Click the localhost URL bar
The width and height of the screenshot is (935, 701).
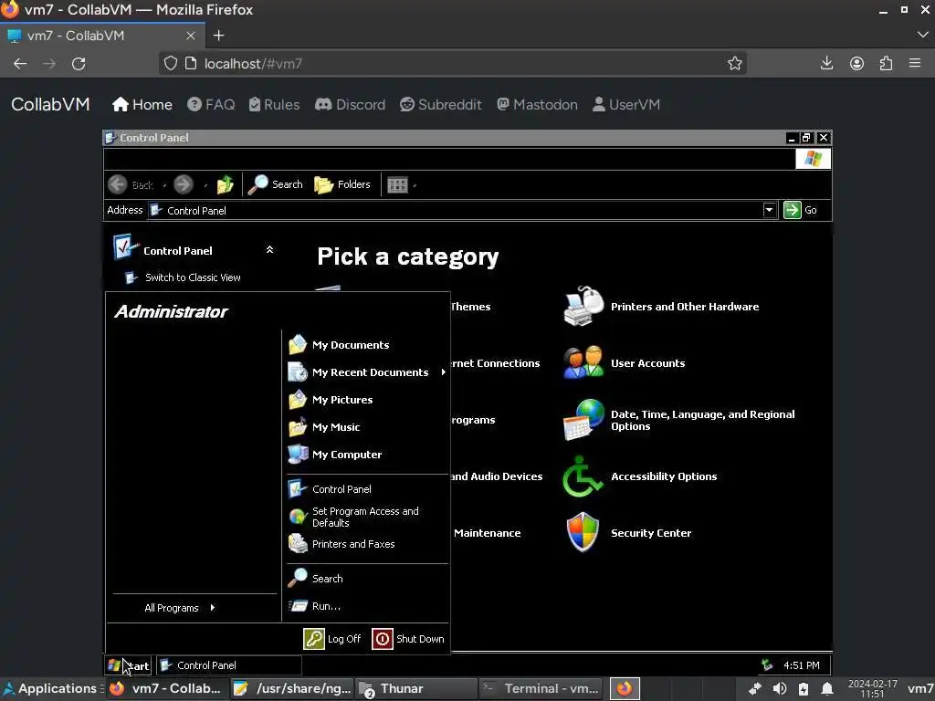click(453, 63)
